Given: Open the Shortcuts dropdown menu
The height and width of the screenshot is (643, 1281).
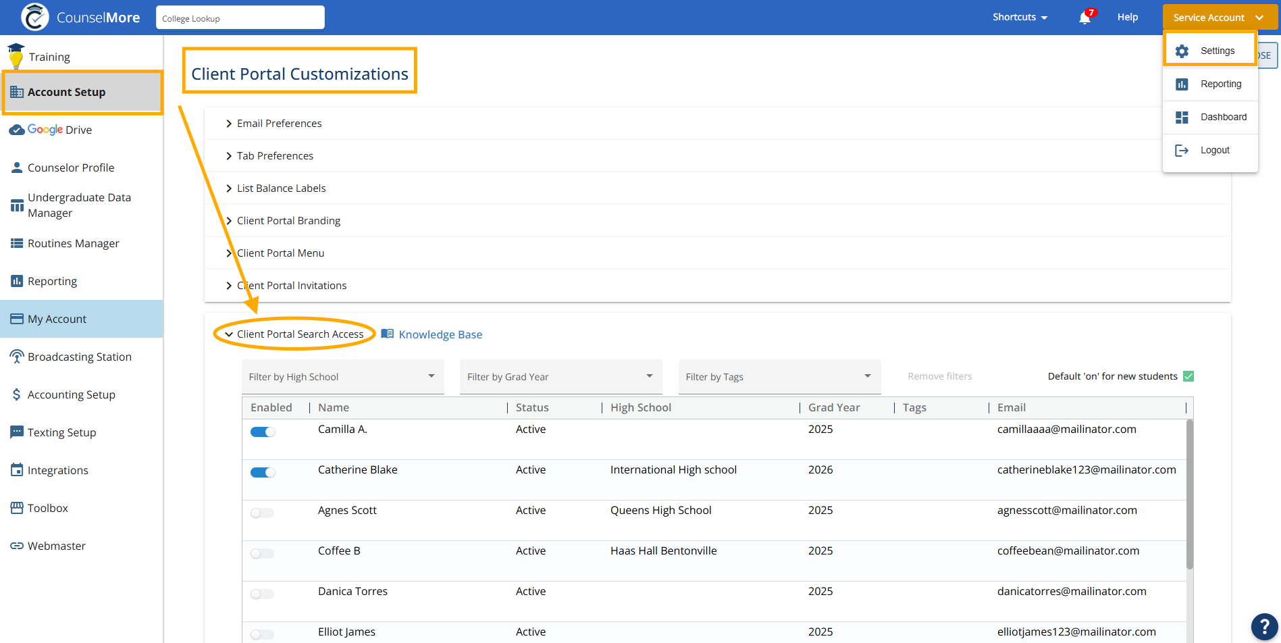Looking at the screenshot, I should coord(1020,17).
